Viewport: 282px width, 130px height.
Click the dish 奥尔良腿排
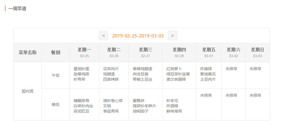click(176, 79)
